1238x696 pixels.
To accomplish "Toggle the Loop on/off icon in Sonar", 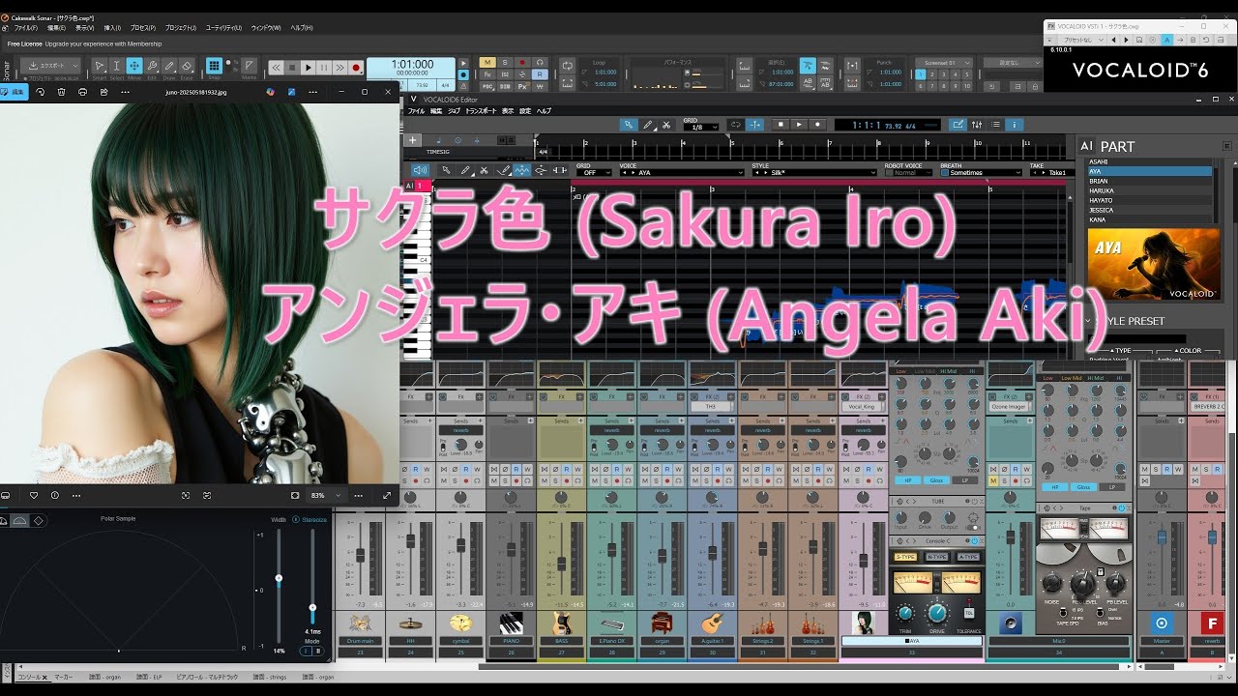I will point(568,64).
